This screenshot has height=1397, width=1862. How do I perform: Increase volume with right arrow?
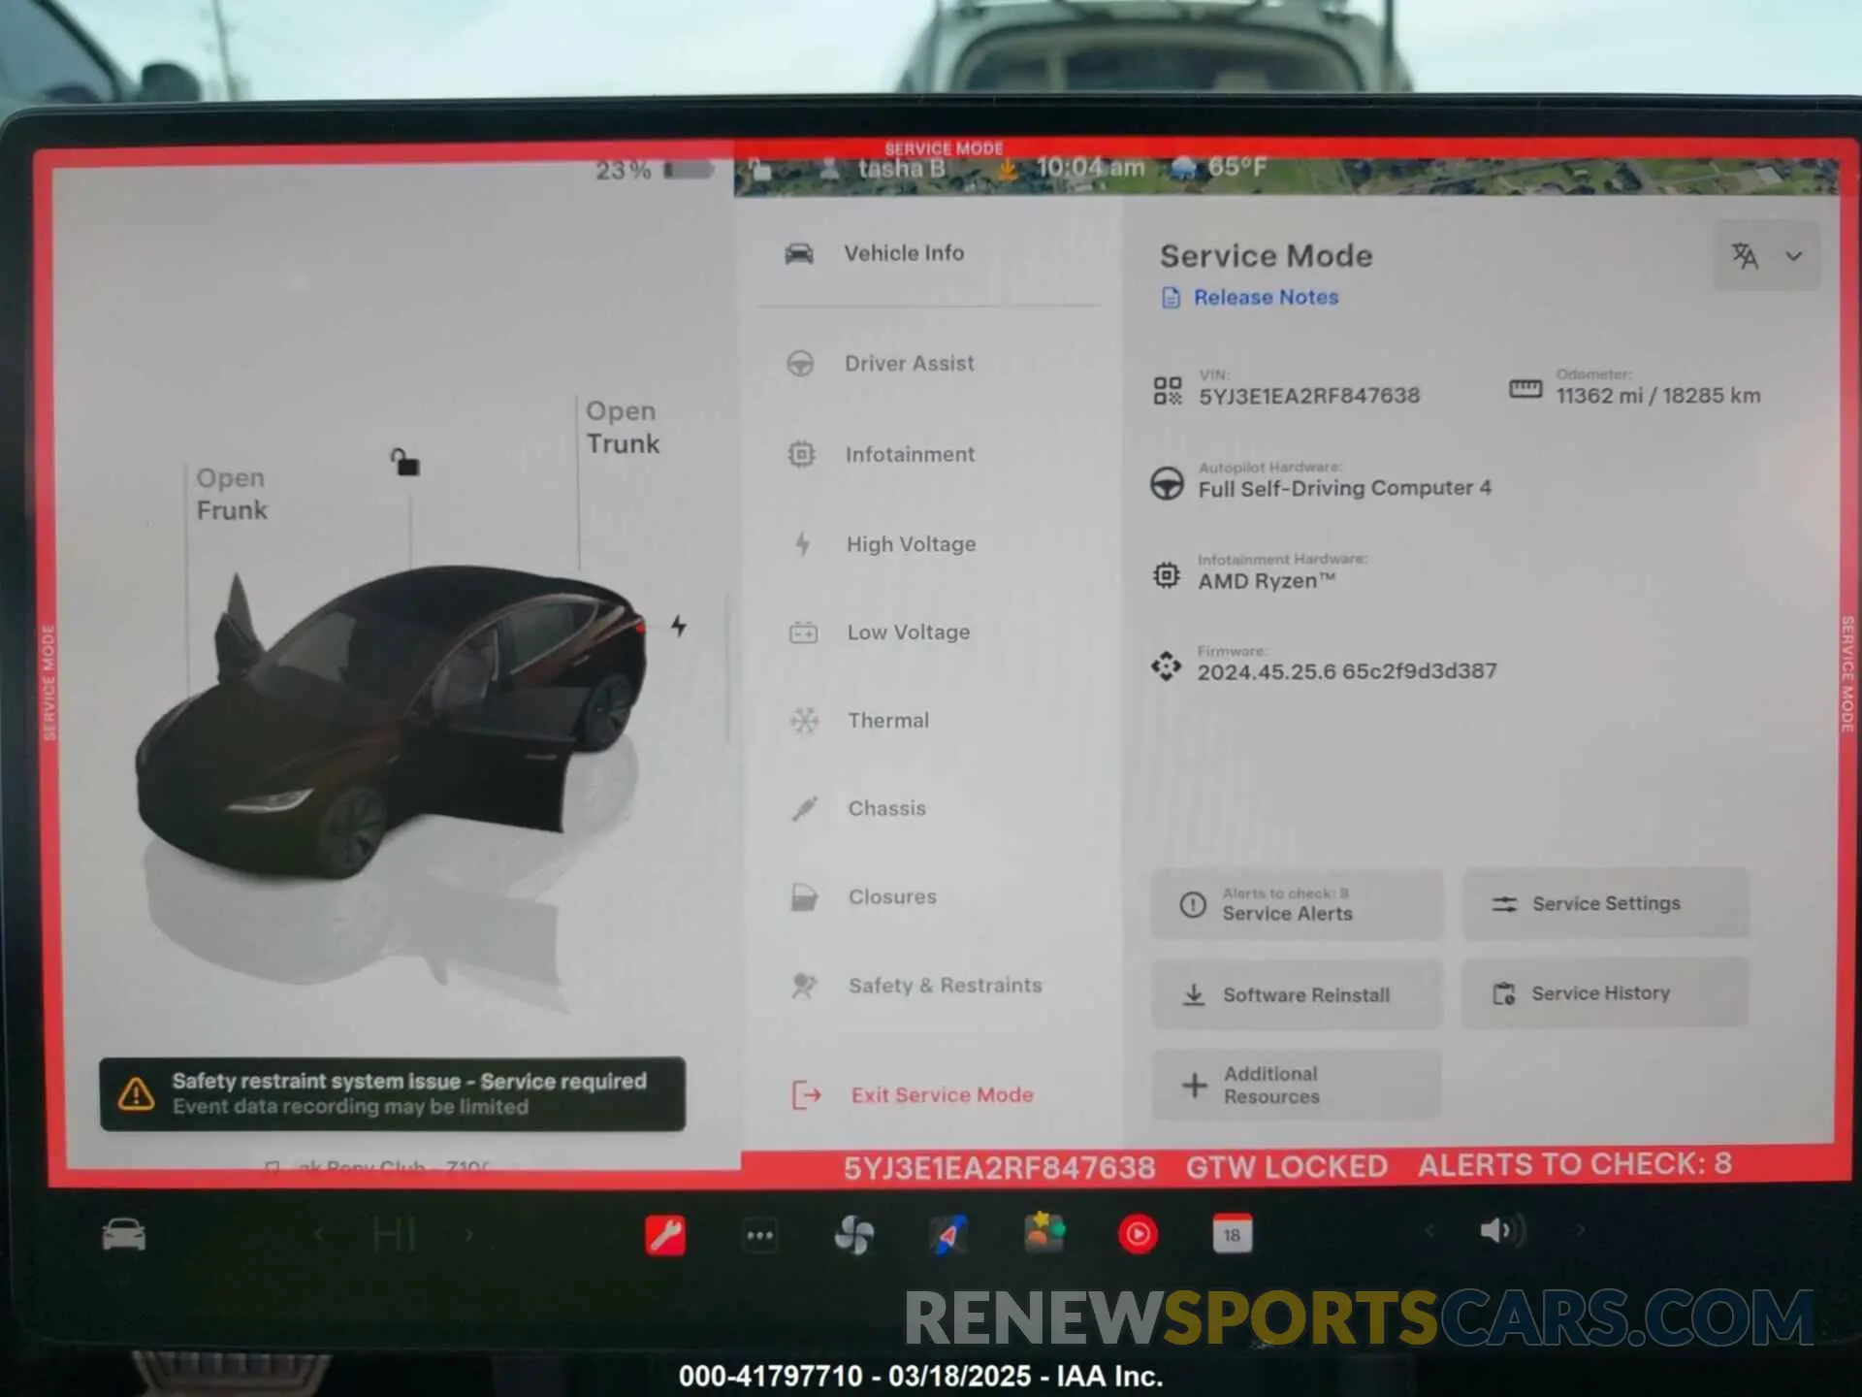[1580, 1231]
